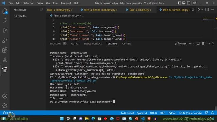Viewport: 217px width, 122px height.
Task: Open Run and Debug view
Action: point(5,40)
